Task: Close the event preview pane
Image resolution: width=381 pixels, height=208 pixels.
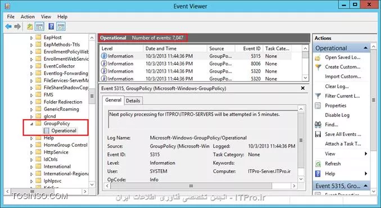Action: tap(303, 88)
